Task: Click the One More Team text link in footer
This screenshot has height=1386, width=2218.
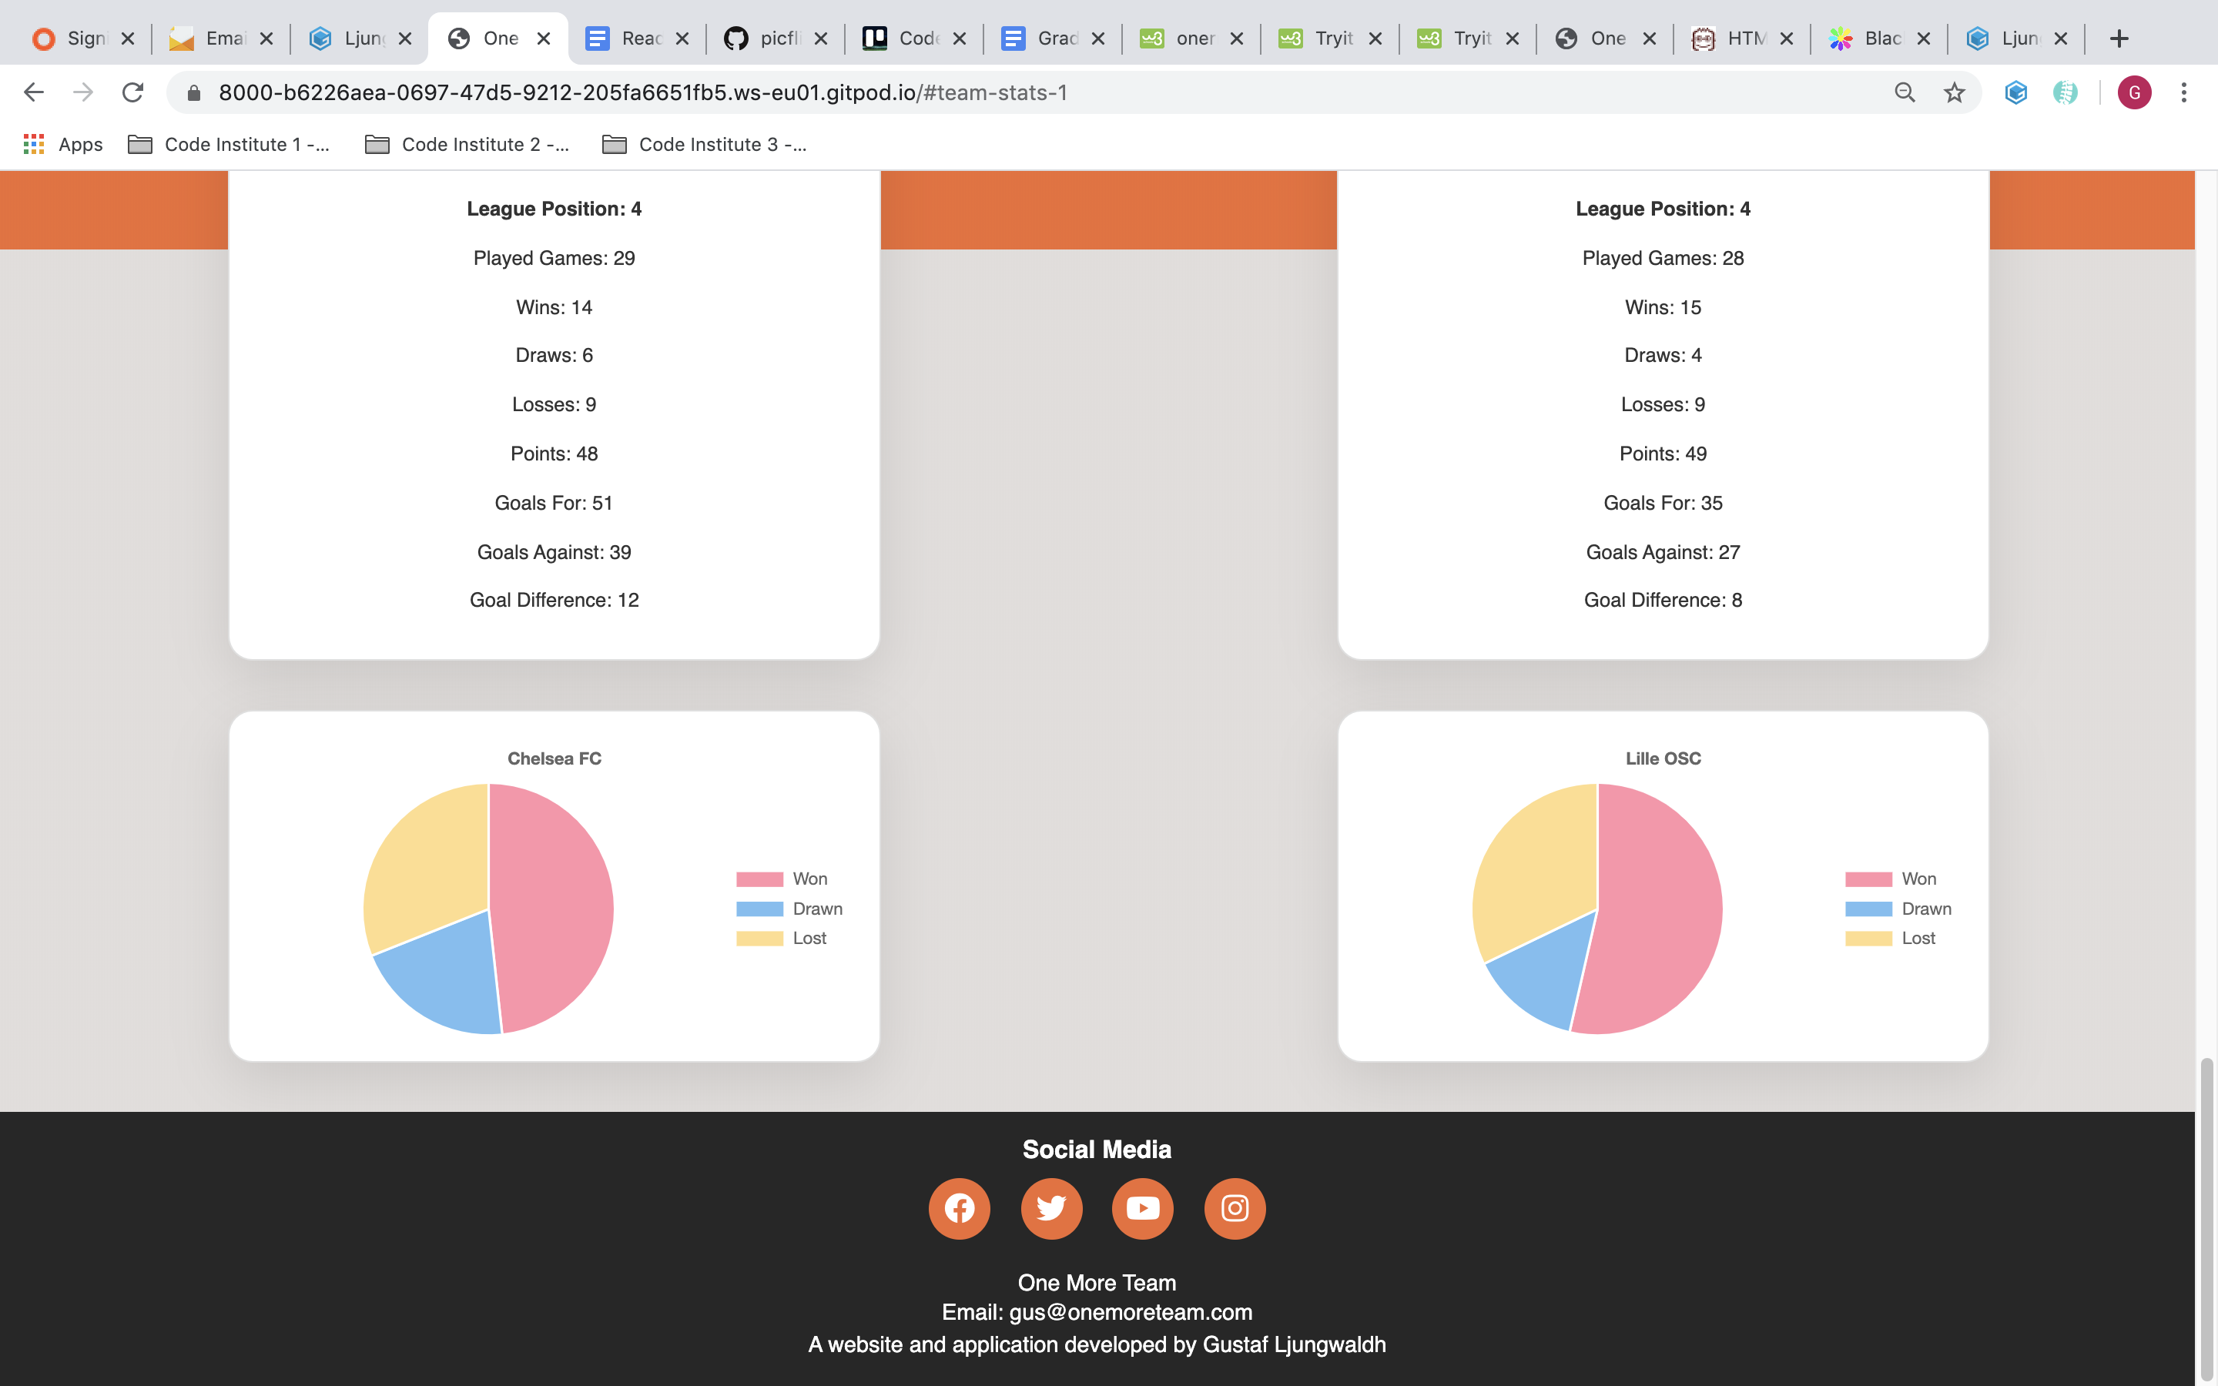Action: (x=1095, y=1282)
